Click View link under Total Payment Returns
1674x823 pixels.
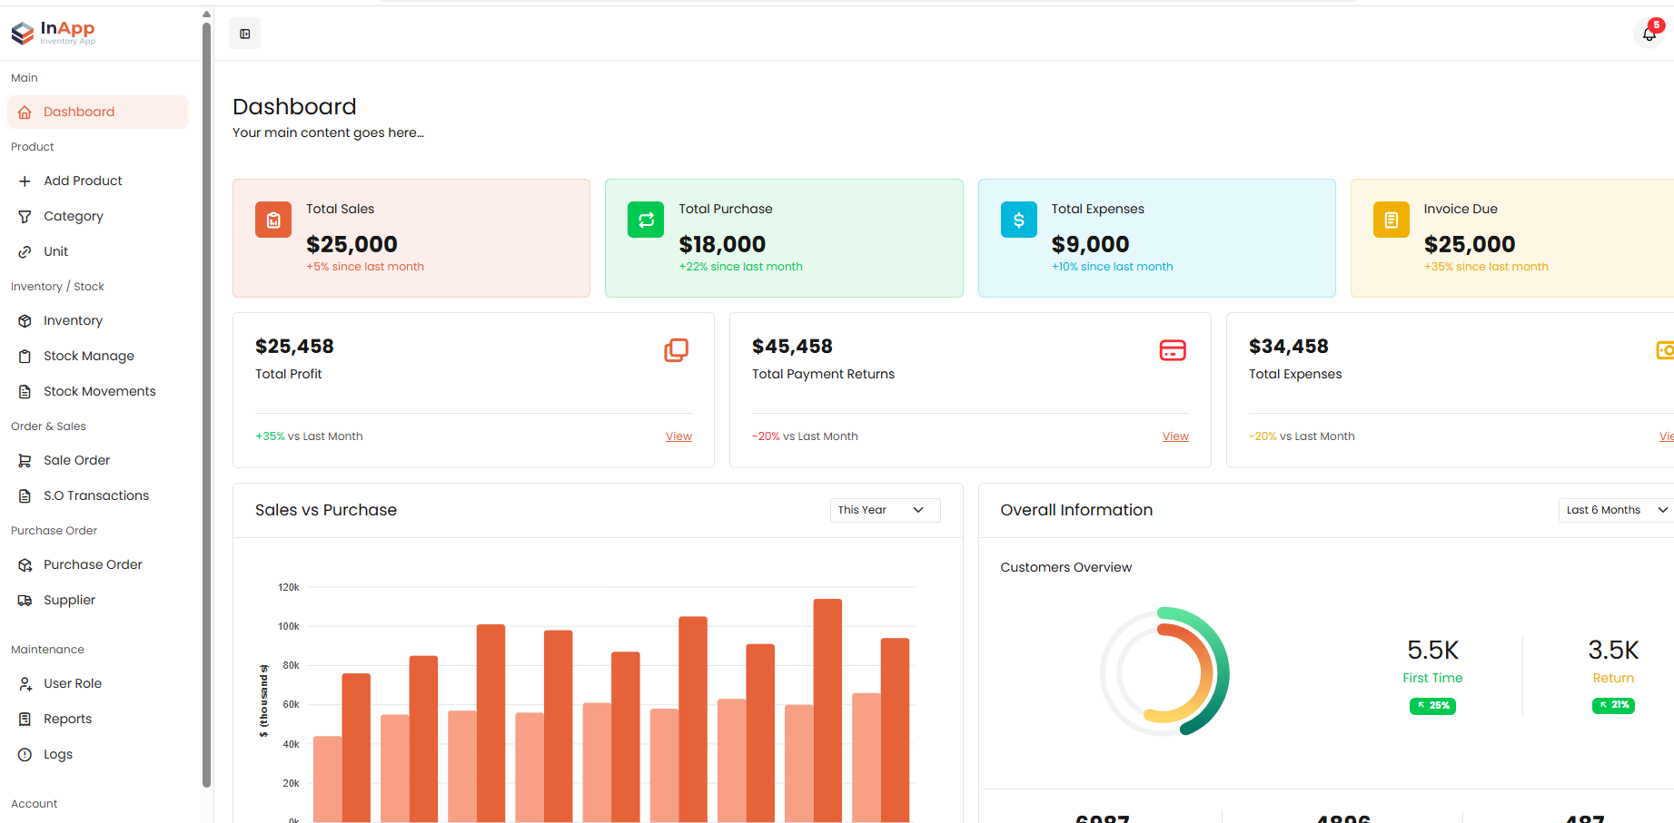click(x=1175, y=436)
